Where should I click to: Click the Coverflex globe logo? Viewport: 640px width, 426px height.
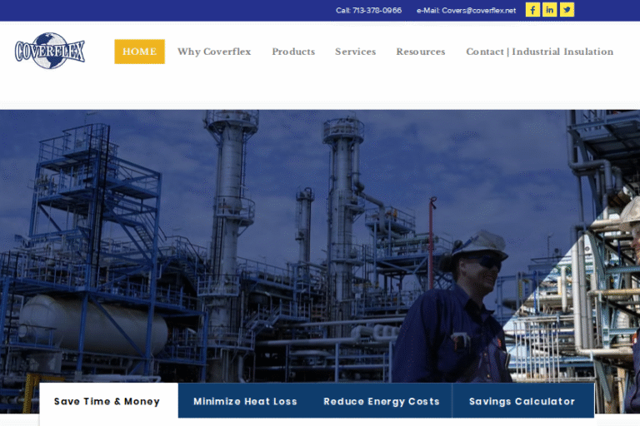pos(50,51)
